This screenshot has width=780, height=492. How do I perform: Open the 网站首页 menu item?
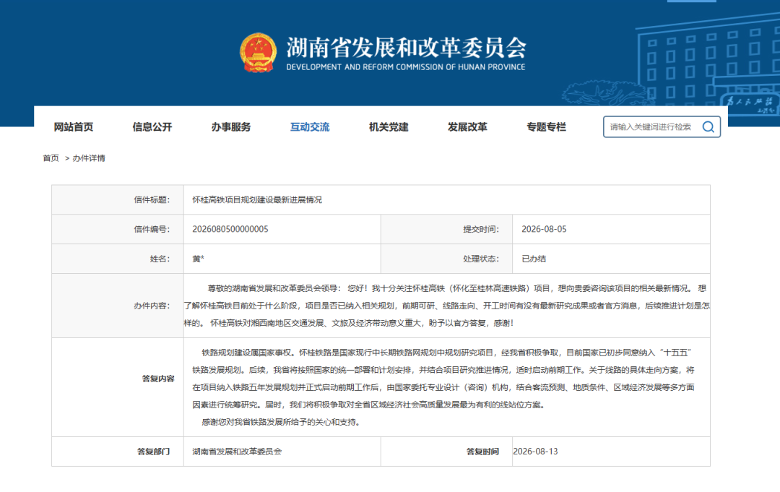point(74,127)
